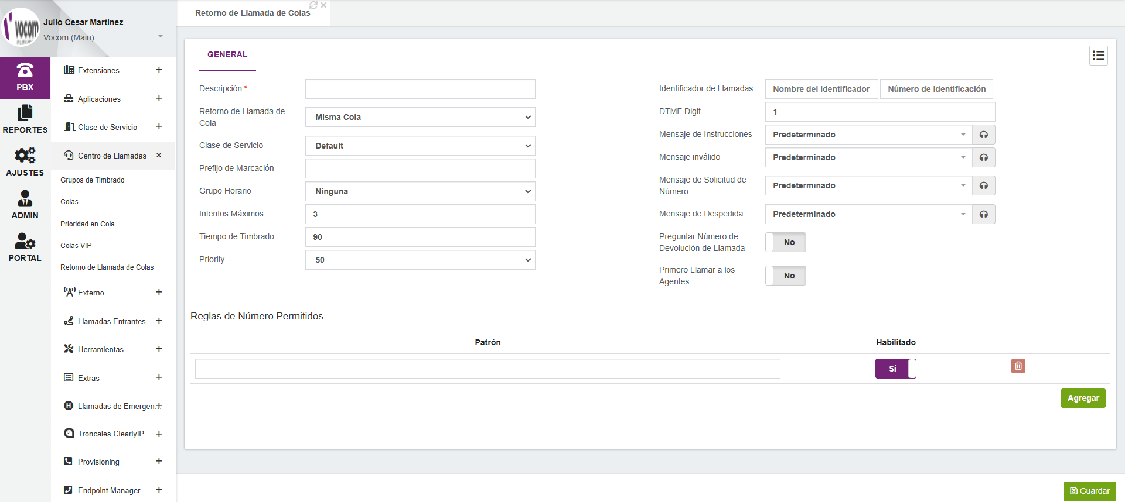Open Mensaje de Despedida dropdown
Screen dimensions: 1125x502
pyautogui.click(x=869, y=214)
